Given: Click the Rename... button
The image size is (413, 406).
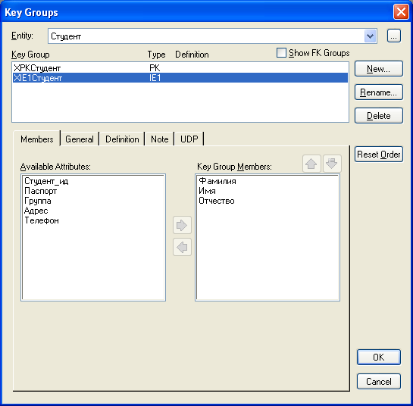Looking at the screenshot, I should pyautogui.click(x=378, y=92).
